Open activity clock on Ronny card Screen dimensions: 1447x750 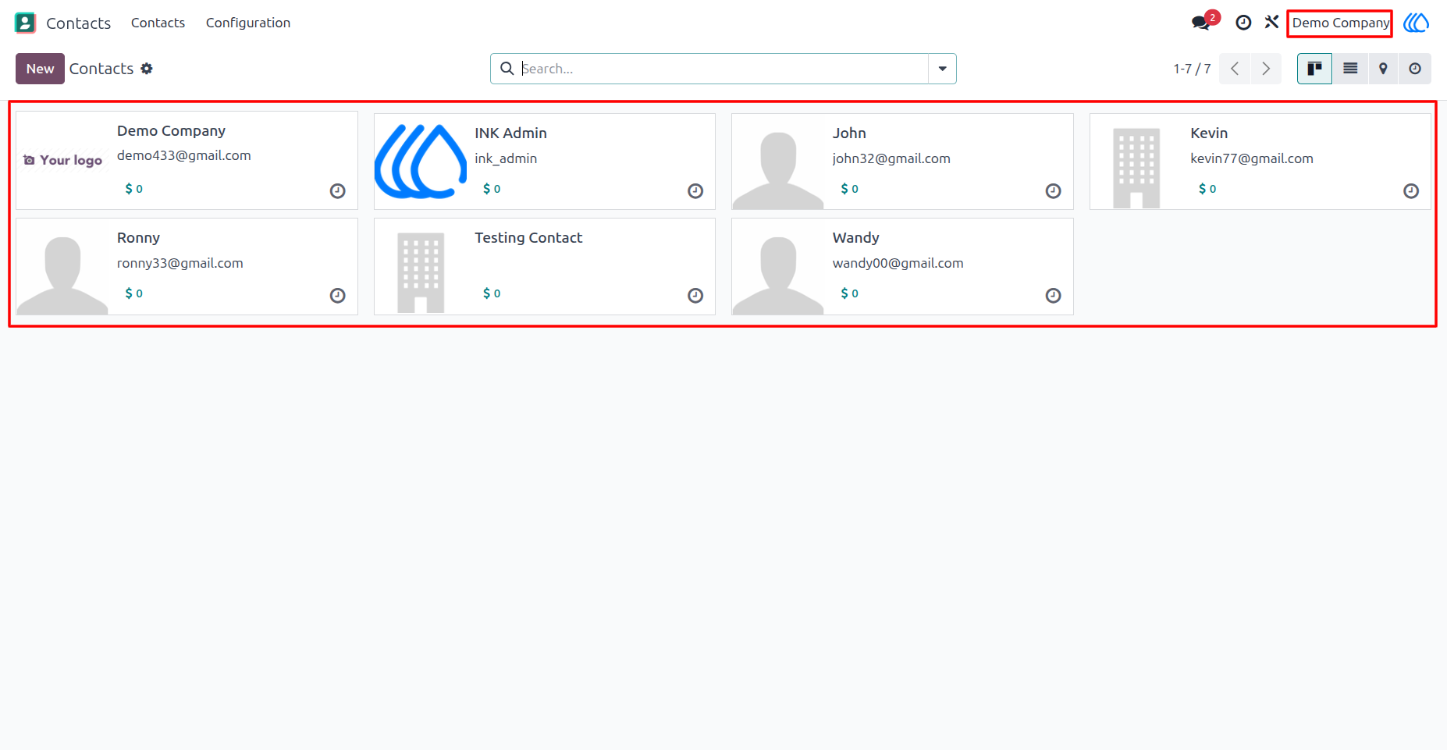coord(337,296)
